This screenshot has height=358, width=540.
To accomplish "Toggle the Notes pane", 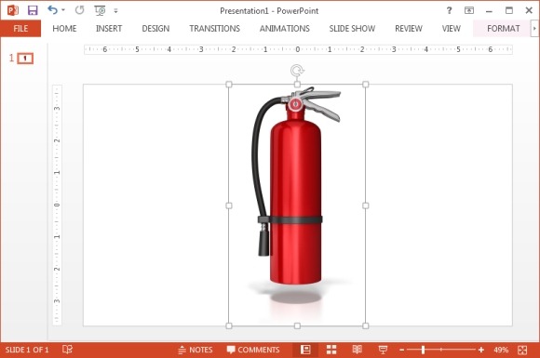I will (x=196, y=350).
